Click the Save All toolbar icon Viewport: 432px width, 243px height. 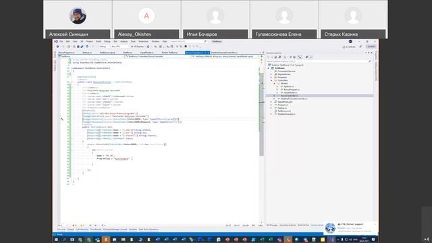[x=82, y=47]
